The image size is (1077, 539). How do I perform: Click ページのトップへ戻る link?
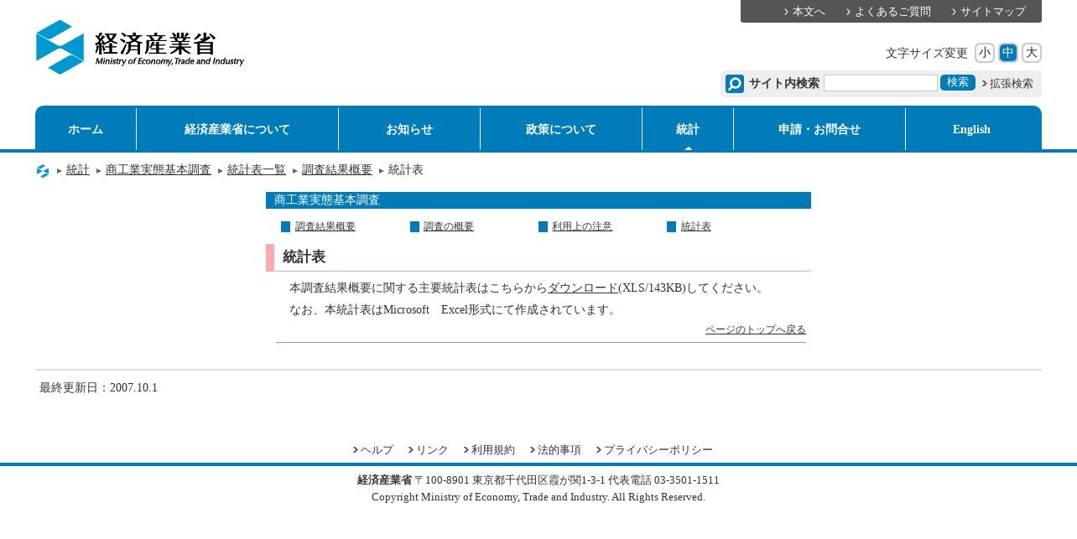[x=756, y=329]
